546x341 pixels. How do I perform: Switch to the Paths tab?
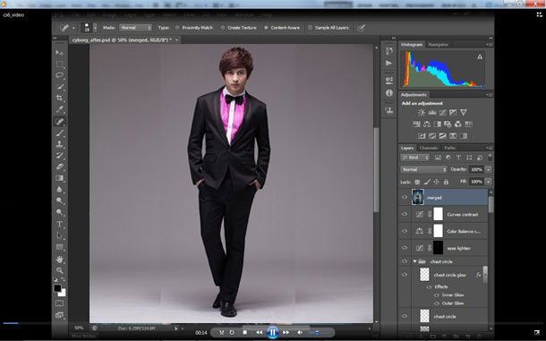point(450,148)
